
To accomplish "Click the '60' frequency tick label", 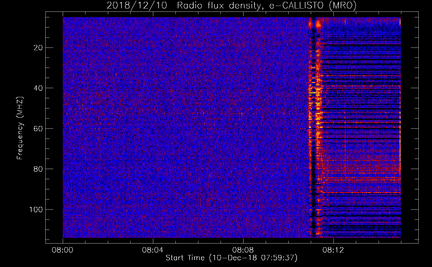I will point(38,129).
